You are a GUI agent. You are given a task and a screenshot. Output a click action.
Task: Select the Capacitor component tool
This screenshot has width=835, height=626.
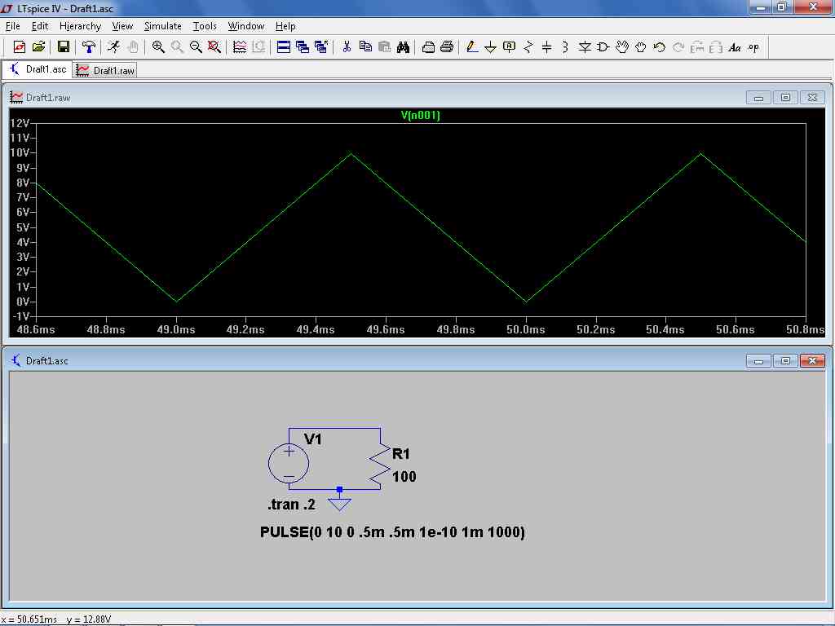(x=546, y=47)
